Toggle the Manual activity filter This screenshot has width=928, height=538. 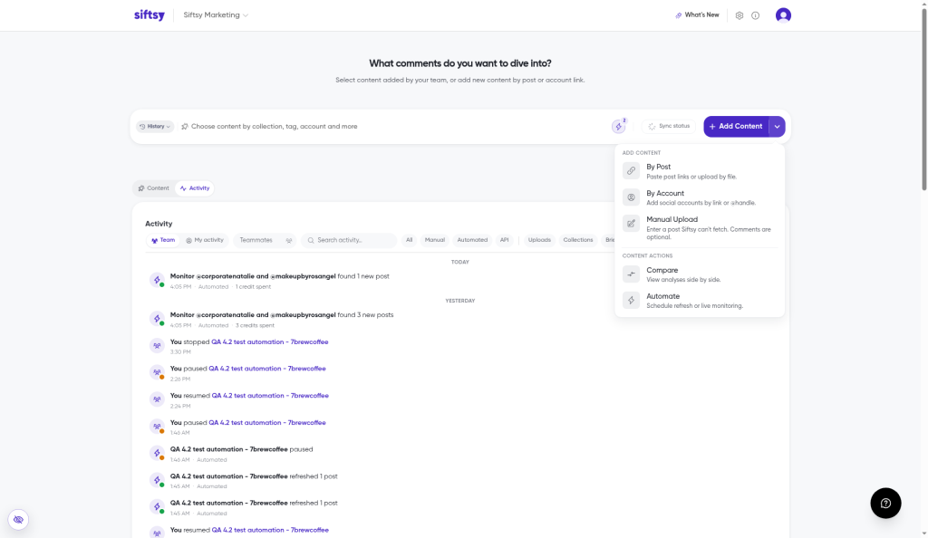pos(434,240)
